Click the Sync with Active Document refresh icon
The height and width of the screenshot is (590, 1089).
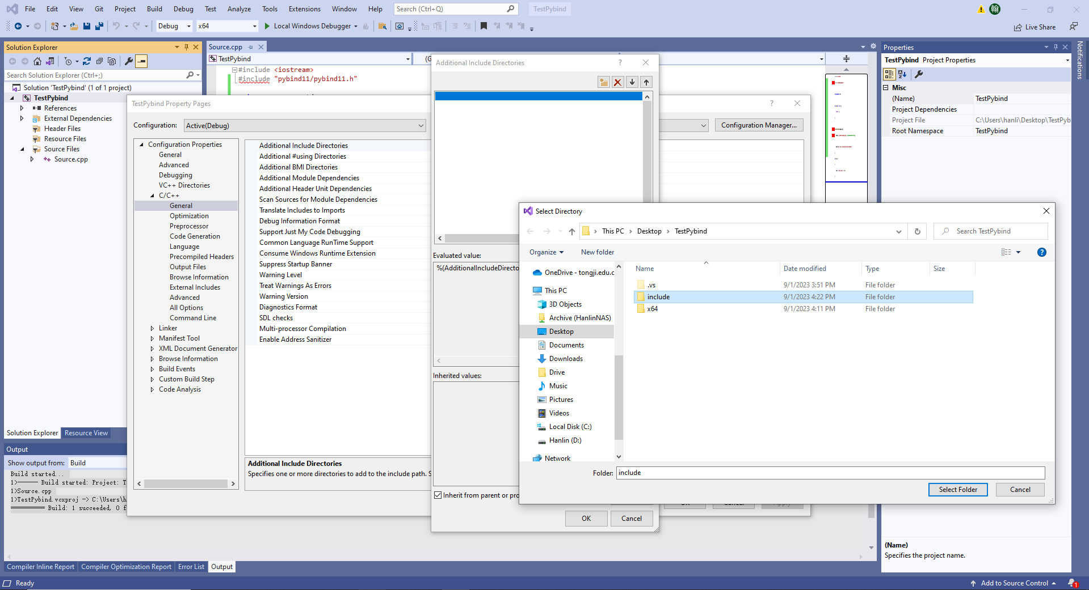click(x=87, y=61)
